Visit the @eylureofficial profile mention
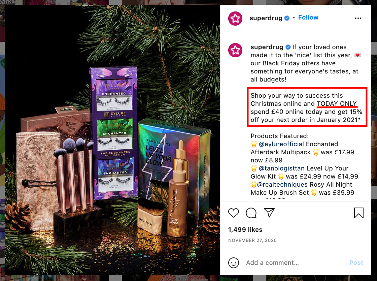 (x=281, y=144)
